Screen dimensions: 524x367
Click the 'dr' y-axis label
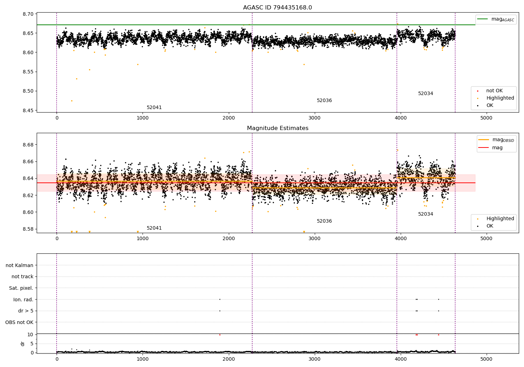23,344
